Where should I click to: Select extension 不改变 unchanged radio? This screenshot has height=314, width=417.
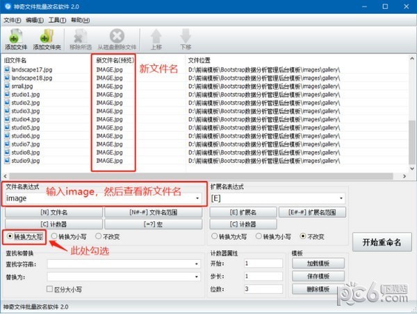[x=302, y=236]
